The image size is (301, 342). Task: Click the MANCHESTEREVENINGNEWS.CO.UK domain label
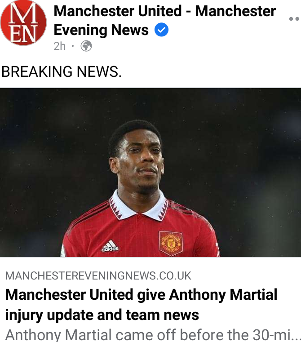tap(98, 275)
